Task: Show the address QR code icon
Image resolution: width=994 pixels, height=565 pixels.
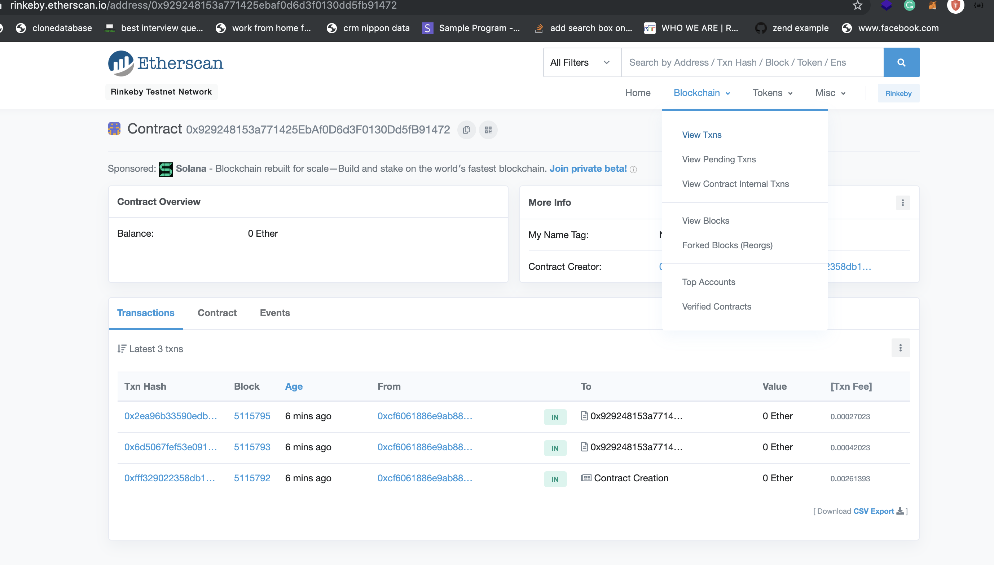Action: pos(488,130)
